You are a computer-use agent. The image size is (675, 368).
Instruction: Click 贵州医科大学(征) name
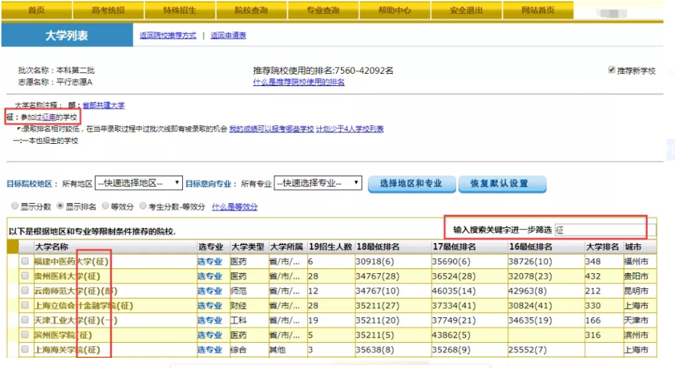67,276
